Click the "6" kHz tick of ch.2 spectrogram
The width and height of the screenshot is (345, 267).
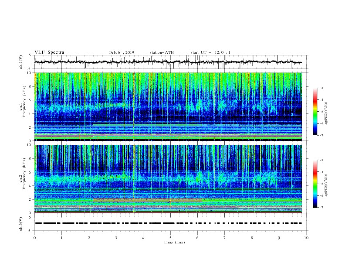[x=30, y=172]
